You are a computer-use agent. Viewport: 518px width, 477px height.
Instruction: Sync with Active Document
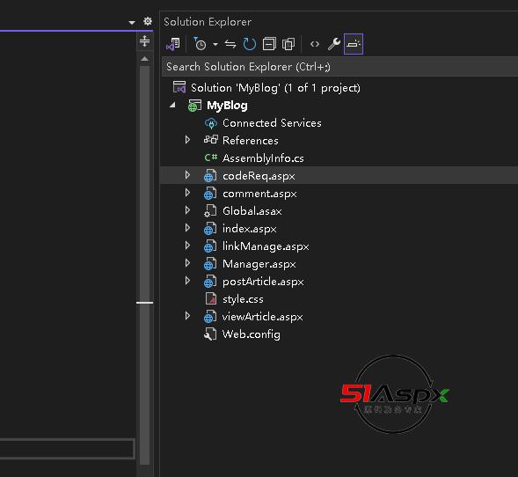coord(230,44)
